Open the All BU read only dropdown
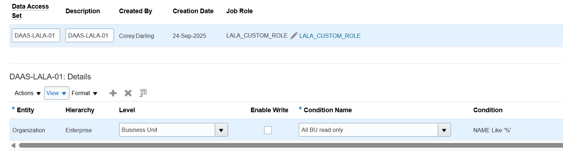This screenshot has width=563, height=153. point(444,130)
